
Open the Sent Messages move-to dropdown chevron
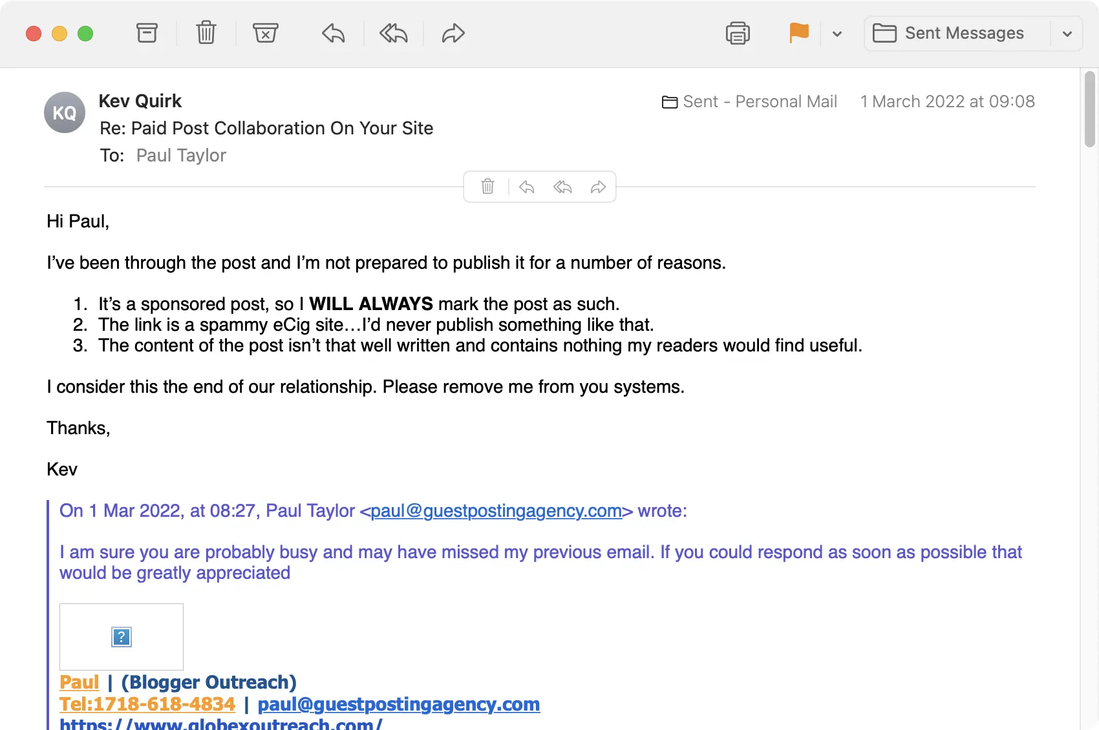[1067, 34]
